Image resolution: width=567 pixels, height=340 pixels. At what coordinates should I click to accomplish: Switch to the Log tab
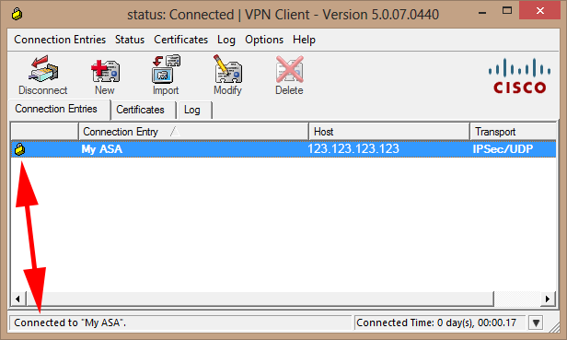[x=194, y=110]
